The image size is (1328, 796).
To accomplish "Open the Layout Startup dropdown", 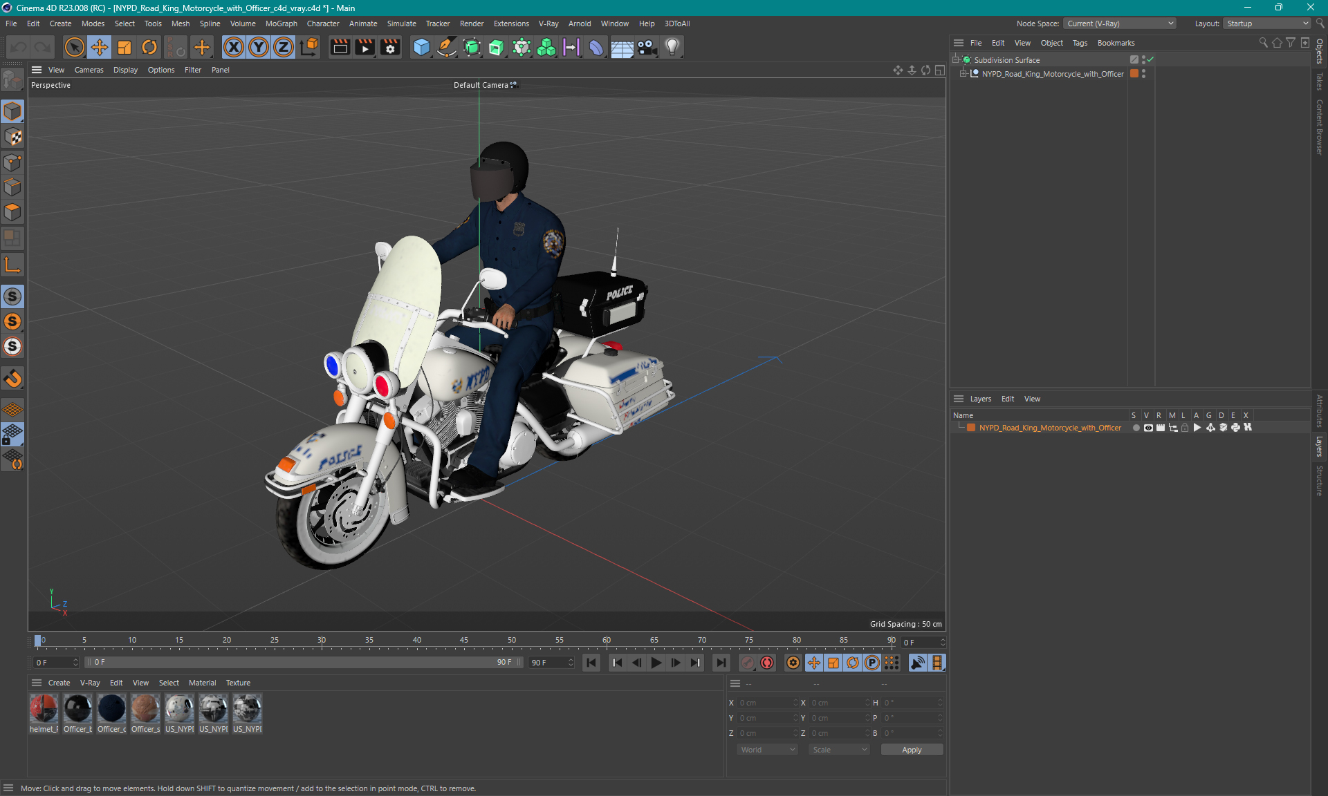I will pos(1267,23).
